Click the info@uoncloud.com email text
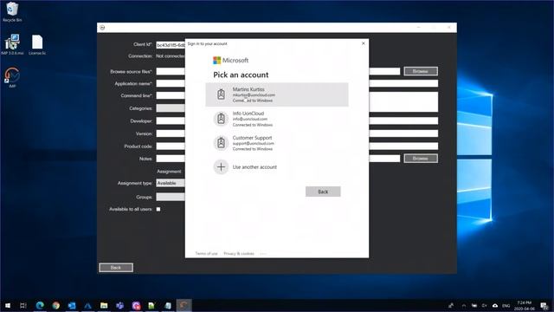Screen dimensions: 554x312 click(250, 120)
